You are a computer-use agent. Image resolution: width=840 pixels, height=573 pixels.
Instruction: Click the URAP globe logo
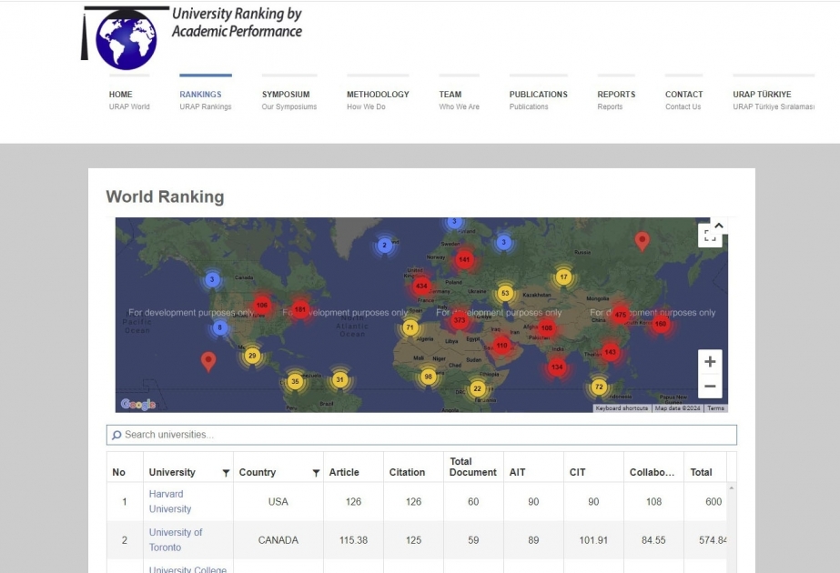point(126,37)
